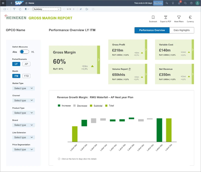Select the AP period scenario
The height and width of the screenshot is (172, 201).
click(26, 64)
